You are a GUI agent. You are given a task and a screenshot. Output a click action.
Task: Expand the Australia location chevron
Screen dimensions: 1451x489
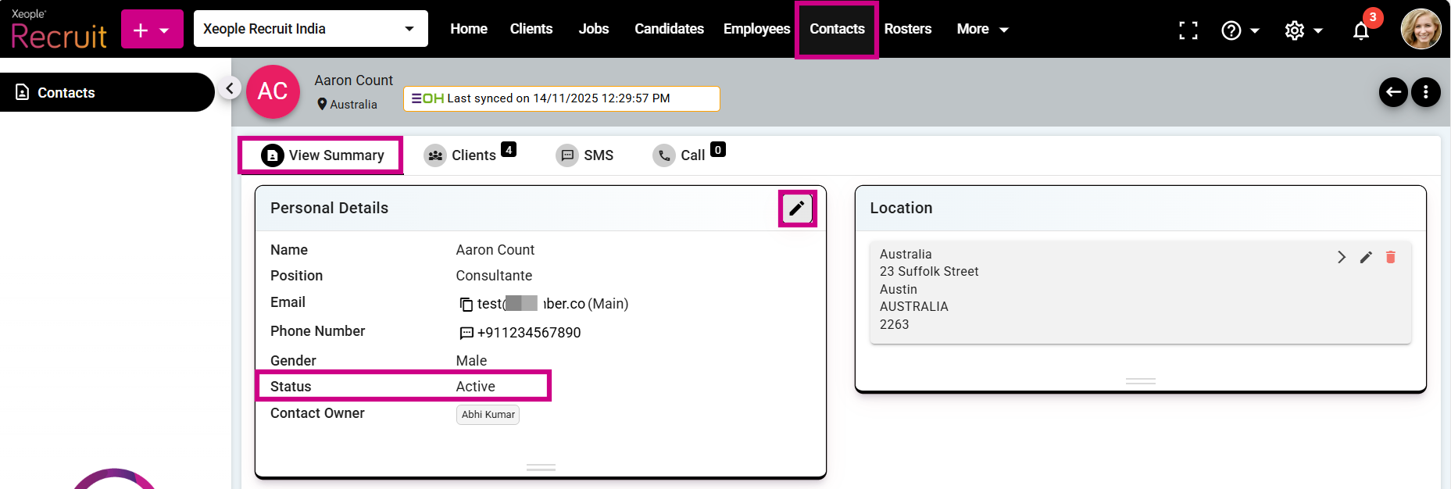click(1341, 257)
